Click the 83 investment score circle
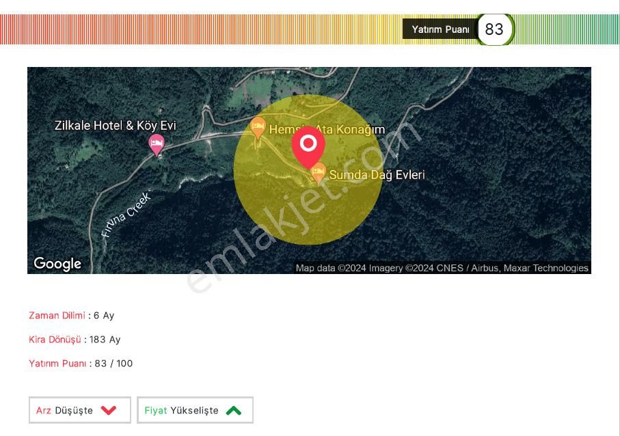620x436 pixels. [494, 29]
